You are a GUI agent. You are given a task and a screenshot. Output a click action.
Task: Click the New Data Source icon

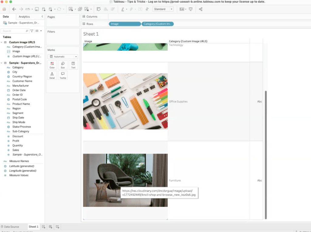pos(44,9)
